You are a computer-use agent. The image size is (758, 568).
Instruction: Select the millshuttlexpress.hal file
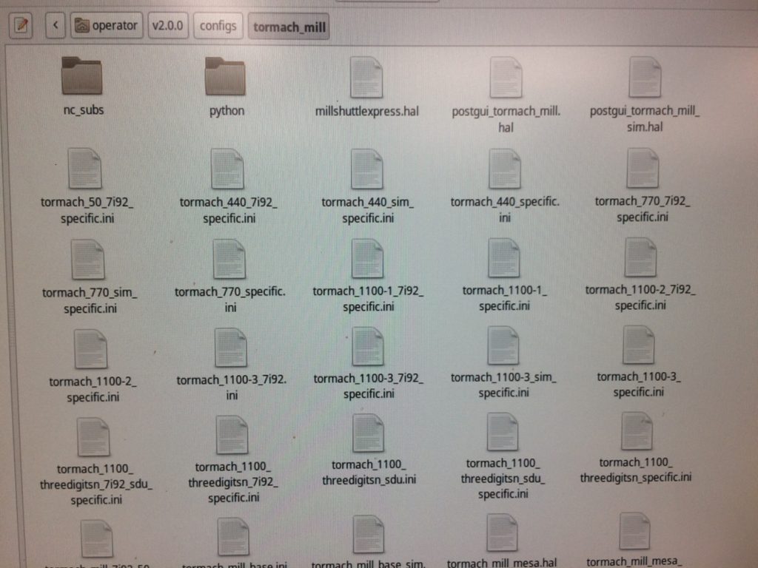[x=367, y=87]
